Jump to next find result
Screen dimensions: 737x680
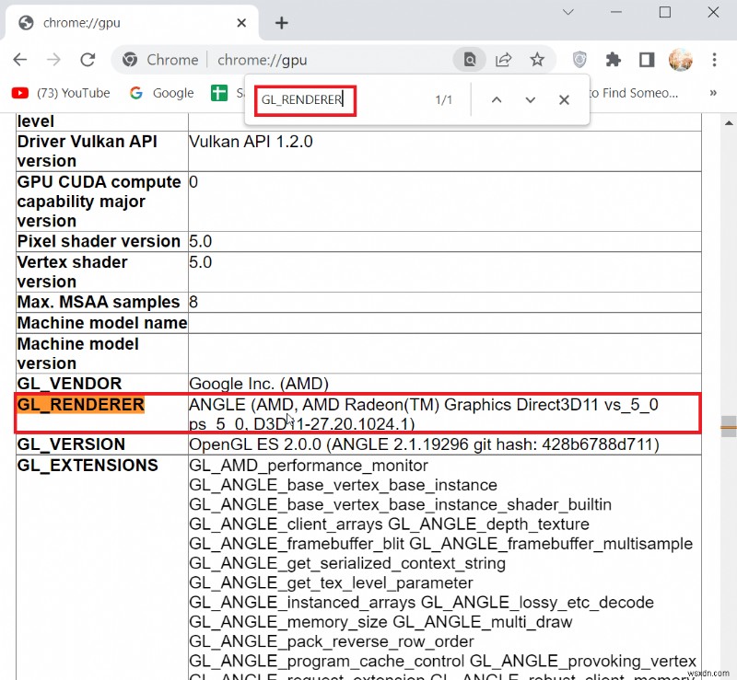click(531, 99)
